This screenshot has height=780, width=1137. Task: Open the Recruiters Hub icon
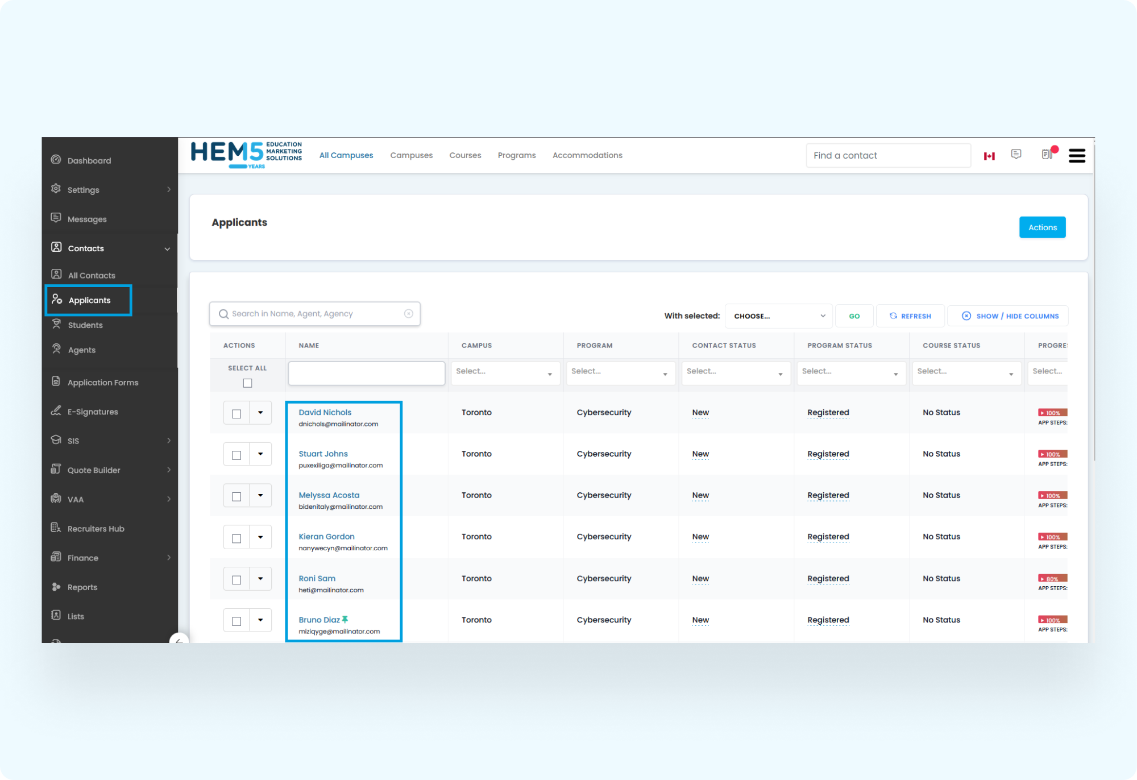click(55, 528)
